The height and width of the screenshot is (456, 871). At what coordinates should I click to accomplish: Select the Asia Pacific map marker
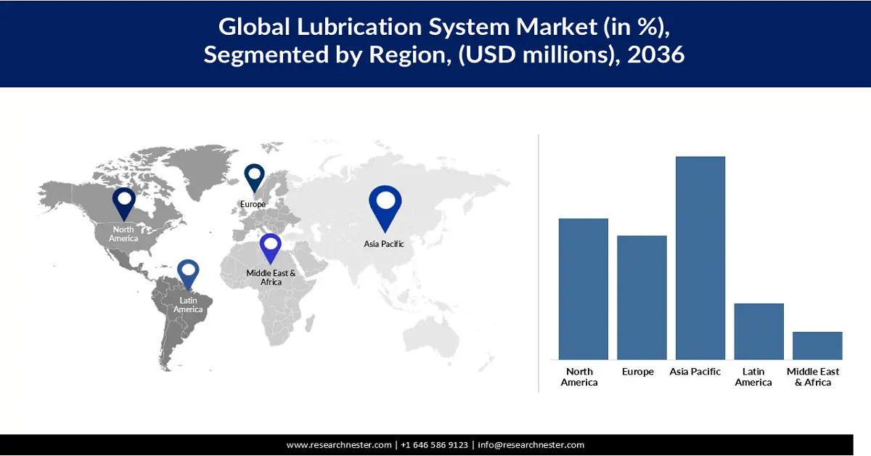point(385,205)
